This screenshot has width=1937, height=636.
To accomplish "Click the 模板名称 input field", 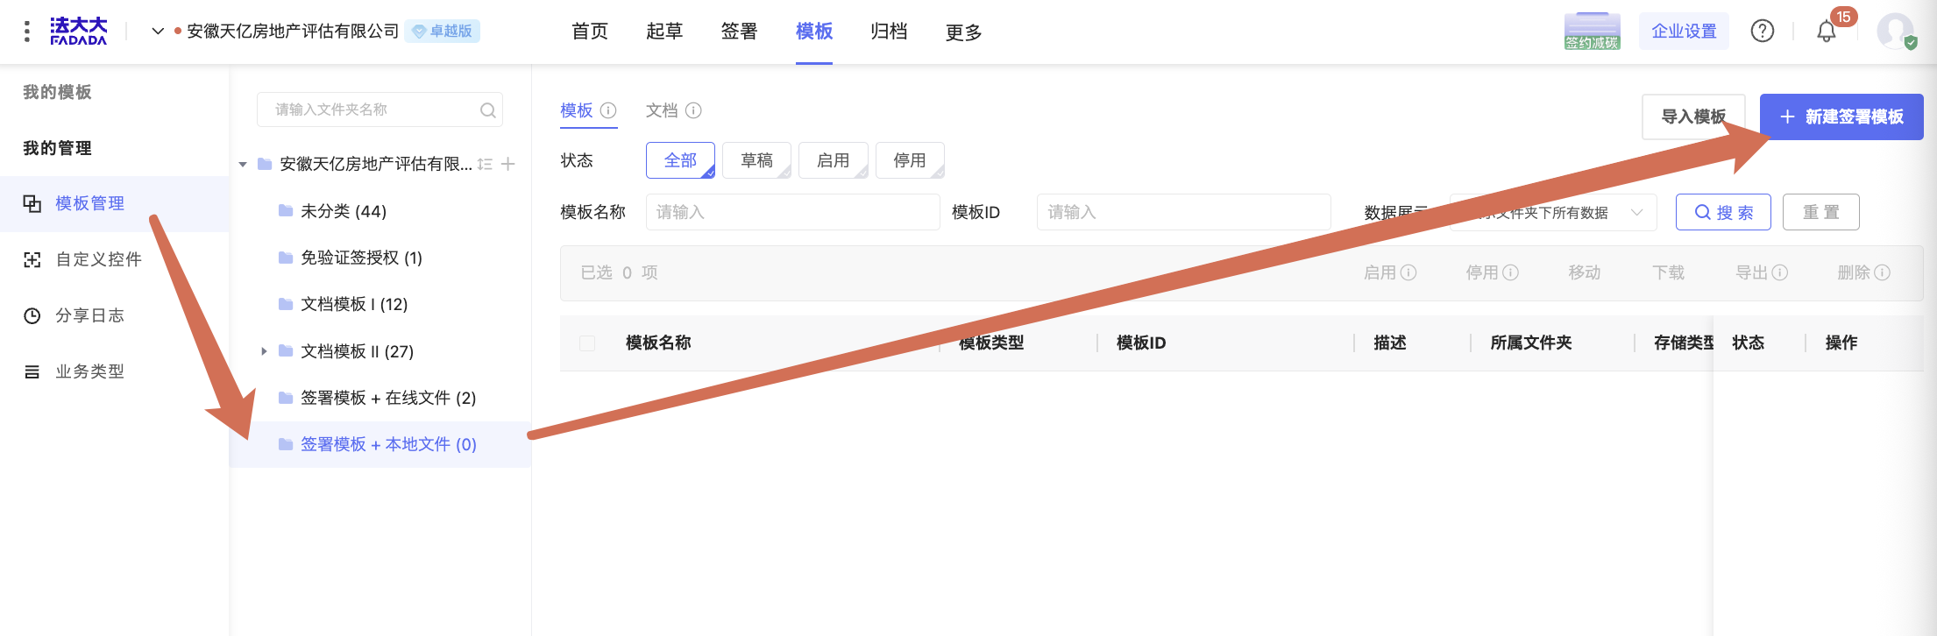I will click(792, 212).
